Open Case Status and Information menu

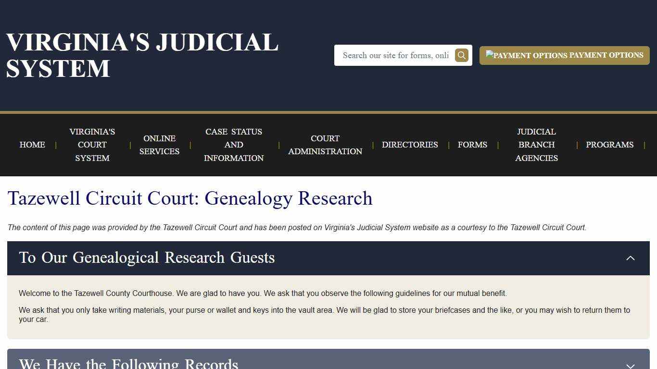[234, 145]
